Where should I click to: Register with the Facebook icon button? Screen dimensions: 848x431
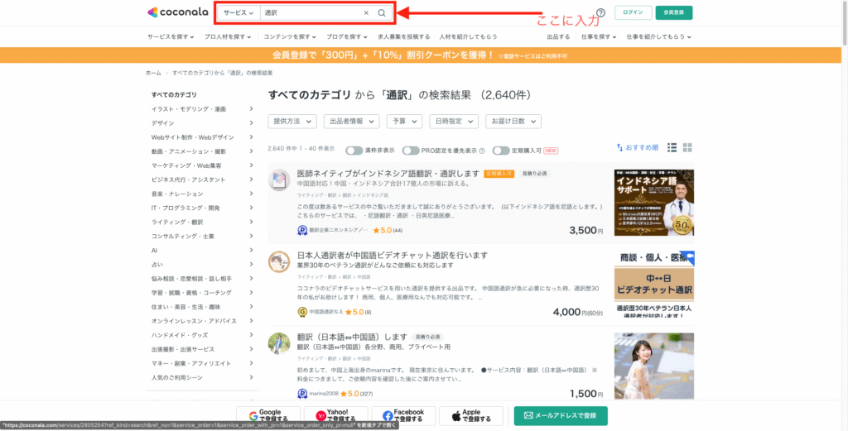tap(404, 415)
